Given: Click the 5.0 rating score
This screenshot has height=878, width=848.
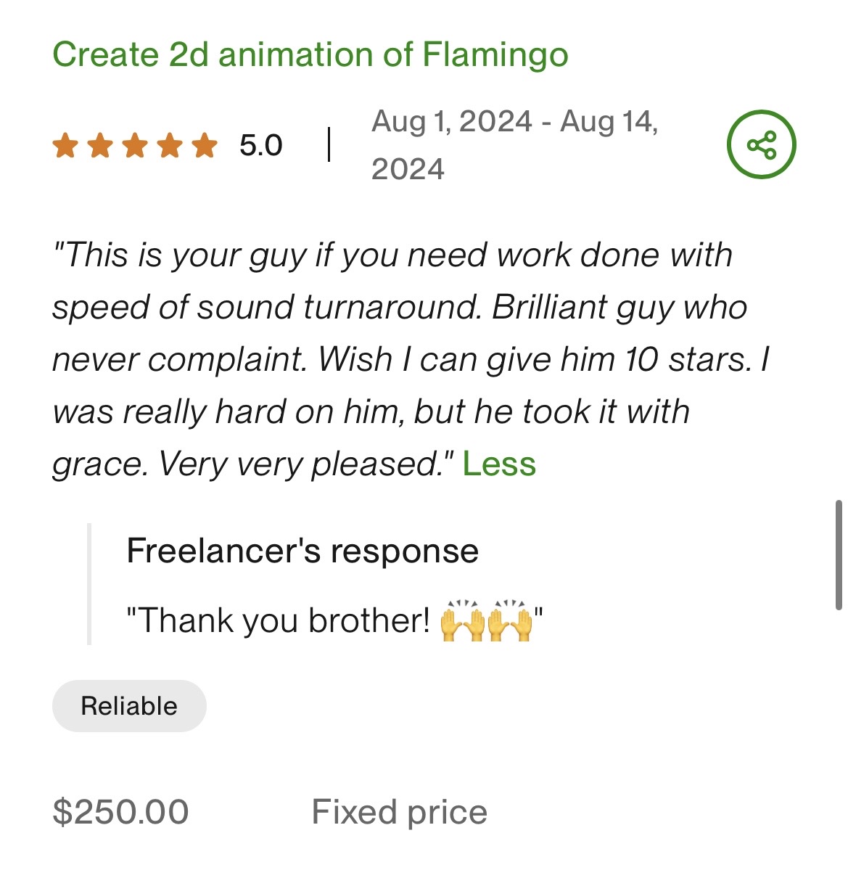Looking at the screenshot, I should pos(260,145).
